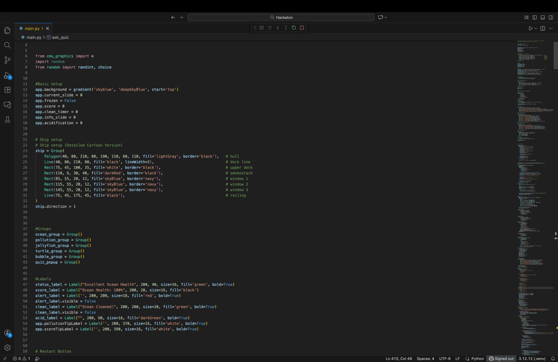
Task: Change file encoding UTF-8
Action: pos(445,359)
